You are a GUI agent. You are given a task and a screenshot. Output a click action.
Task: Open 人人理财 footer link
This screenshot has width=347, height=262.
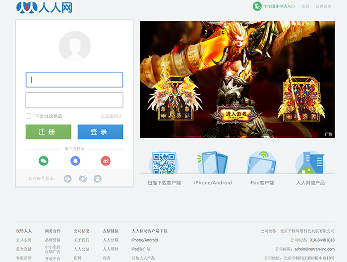(x=111, y=249)
